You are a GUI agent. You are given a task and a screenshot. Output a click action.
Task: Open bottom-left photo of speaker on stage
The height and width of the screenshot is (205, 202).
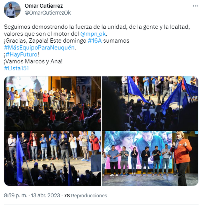click(x=52, y=158)
